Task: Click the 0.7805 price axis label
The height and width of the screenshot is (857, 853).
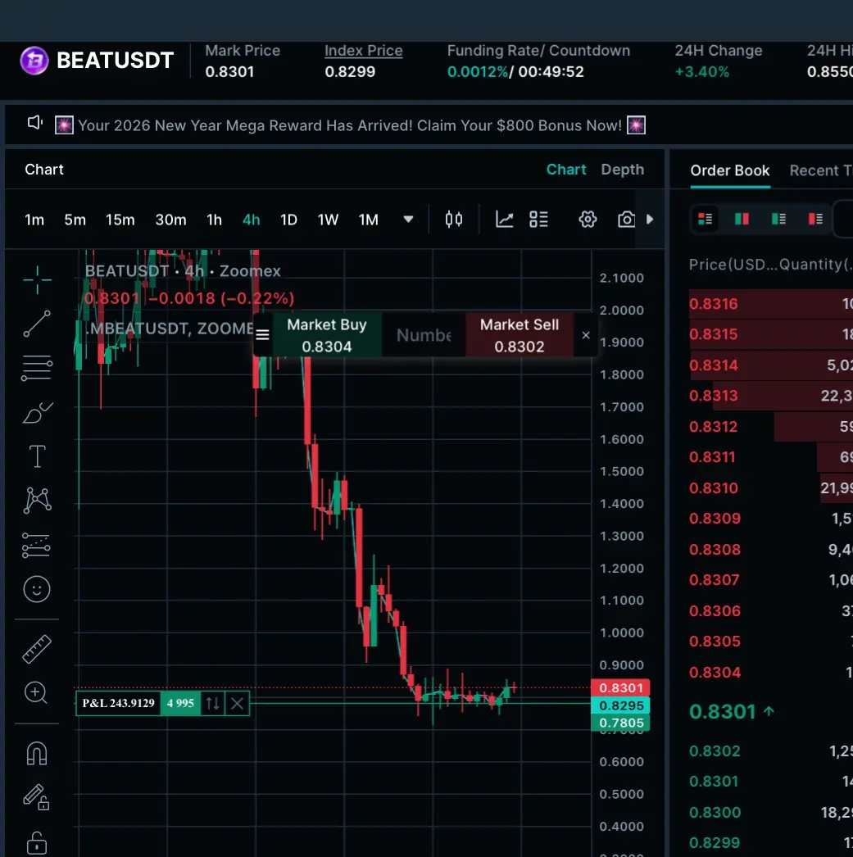Action: 620,723
